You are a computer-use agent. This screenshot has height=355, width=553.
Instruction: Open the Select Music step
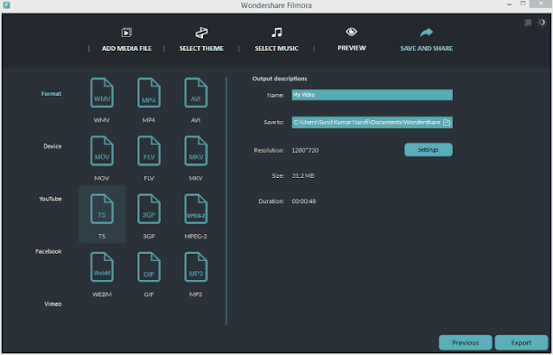click(276, 40)
